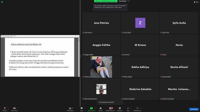This screenshot has height=112, width=200.
Task: Open the Participants panel
Action: pyautogui.click(x=70, y=109)
